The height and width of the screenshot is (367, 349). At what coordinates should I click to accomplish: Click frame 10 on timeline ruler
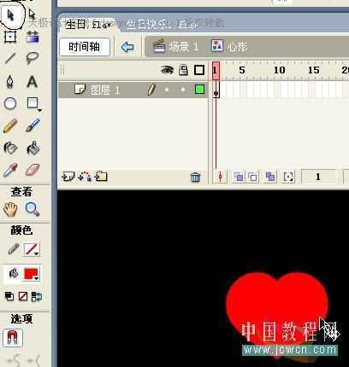(279, 70)
